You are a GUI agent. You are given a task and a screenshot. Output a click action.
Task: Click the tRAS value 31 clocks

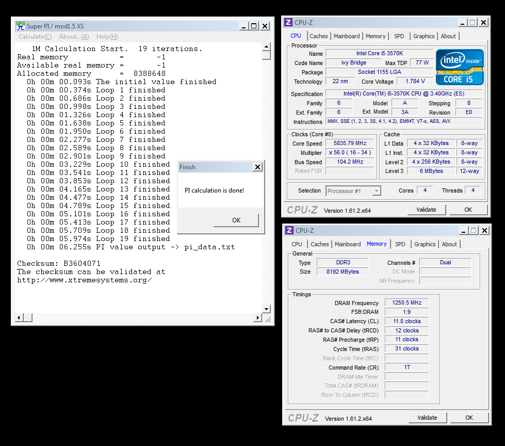(x=407, y=348)
